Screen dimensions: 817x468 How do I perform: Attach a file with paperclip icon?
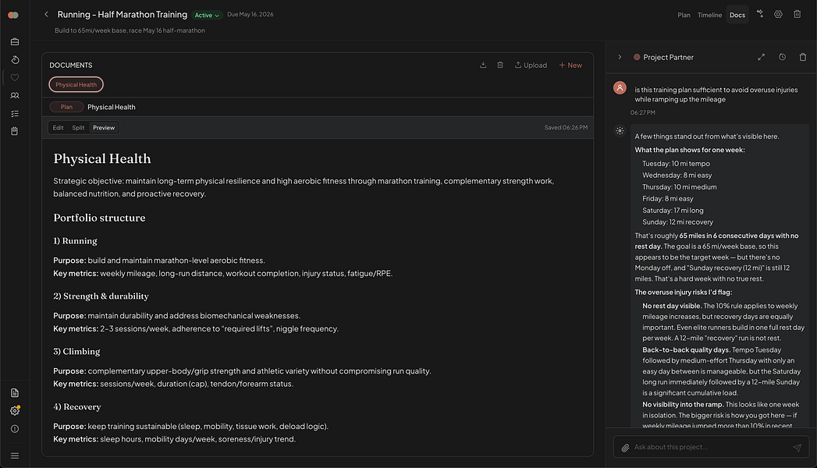point(625,447)
